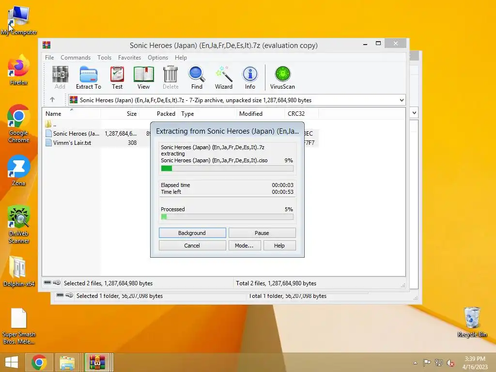Click the Add archive icon
496x372 pixels.
coord(60,77)
